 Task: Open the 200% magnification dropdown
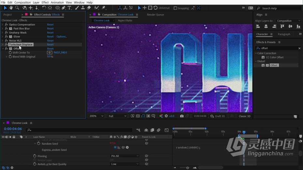pyautogui.click(x=96, y=116)
